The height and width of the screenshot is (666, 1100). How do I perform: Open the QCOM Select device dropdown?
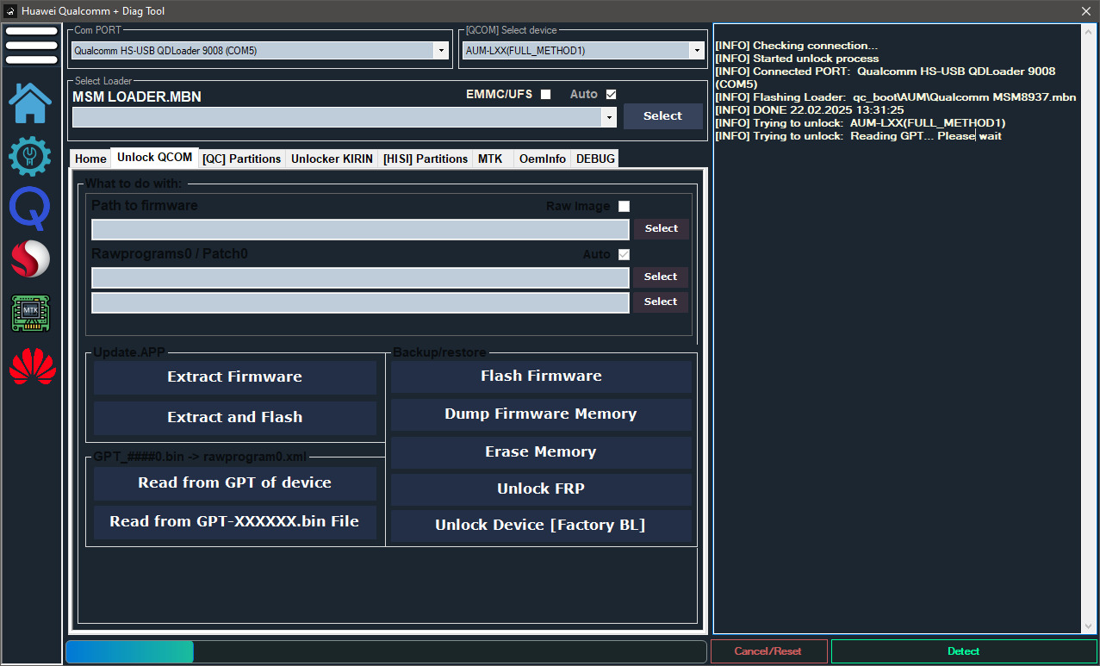coord(696,51)
